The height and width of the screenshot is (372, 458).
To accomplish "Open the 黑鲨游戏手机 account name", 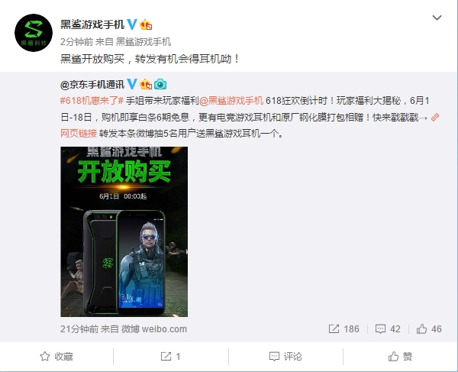I will [x=92, y=24].
